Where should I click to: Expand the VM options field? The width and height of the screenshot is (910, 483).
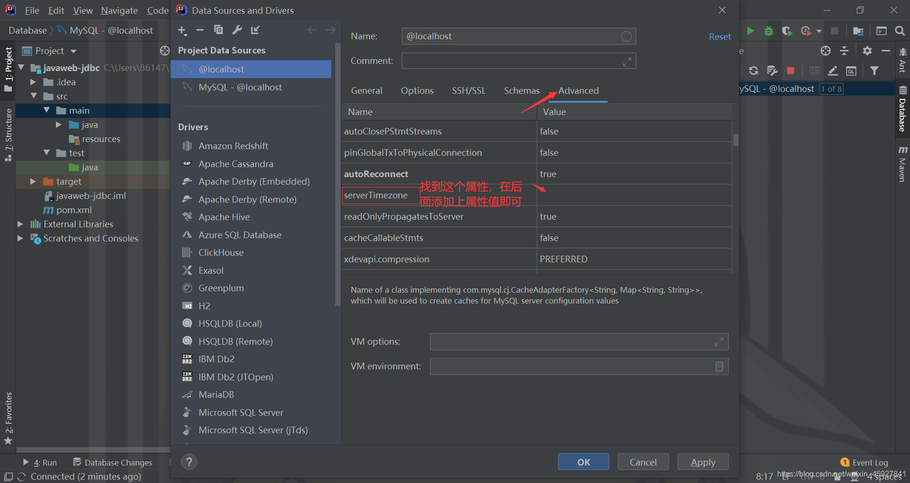click(719, 342)
